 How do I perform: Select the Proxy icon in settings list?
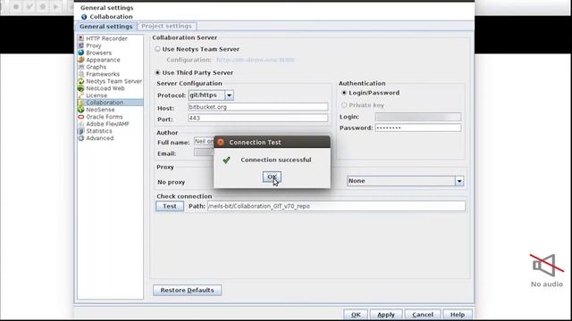coord(81,45)
